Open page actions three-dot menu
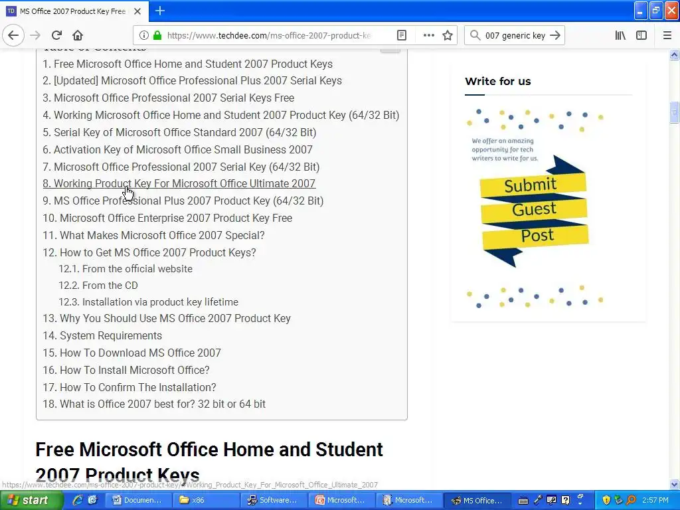 point(428,35)
